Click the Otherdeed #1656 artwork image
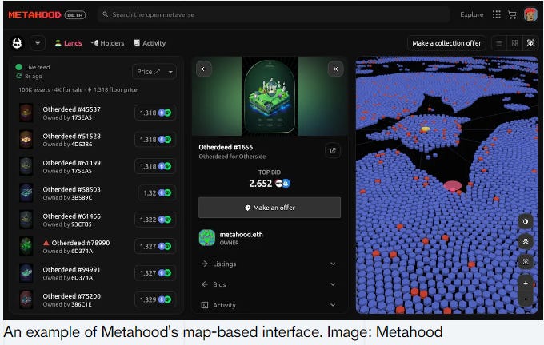The width and height of the screenshot is (544, 345). pos(270,96)
